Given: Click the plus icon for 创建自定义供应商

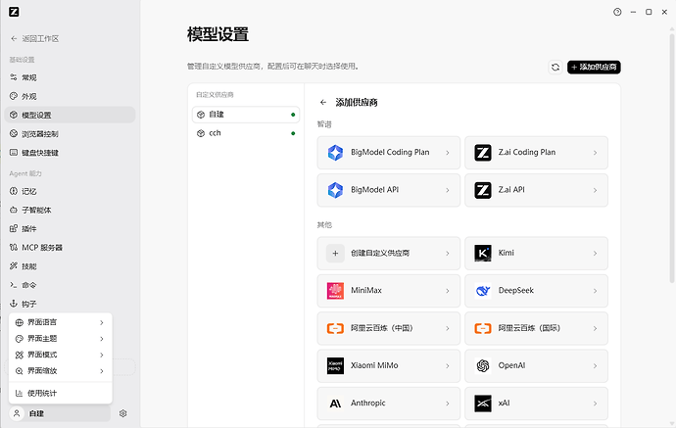Looking at the screenshot, I should pos(335,254).
